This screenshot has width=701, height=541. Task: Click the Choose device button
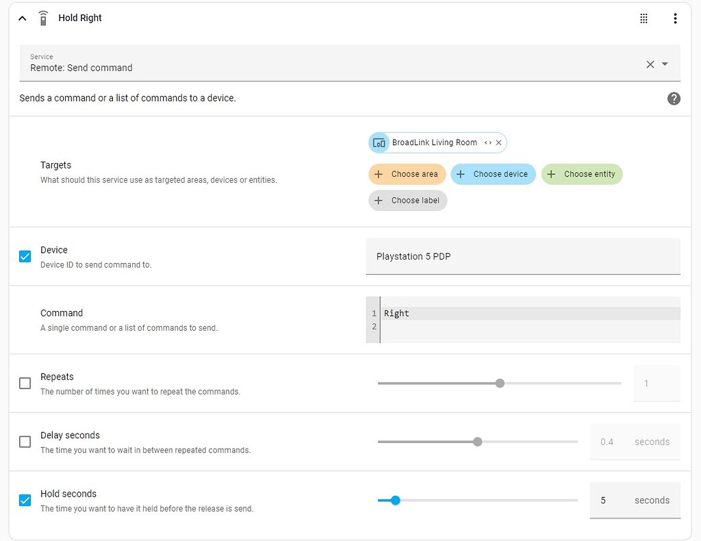[493, 174]
